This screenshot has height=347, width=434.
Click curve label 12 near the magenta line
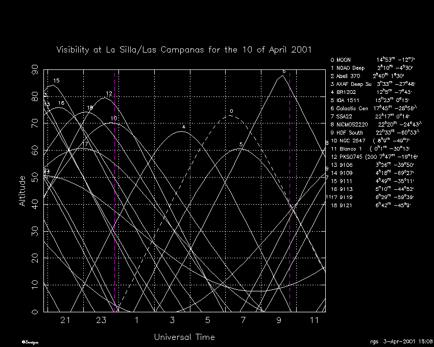tap(109, 93)
